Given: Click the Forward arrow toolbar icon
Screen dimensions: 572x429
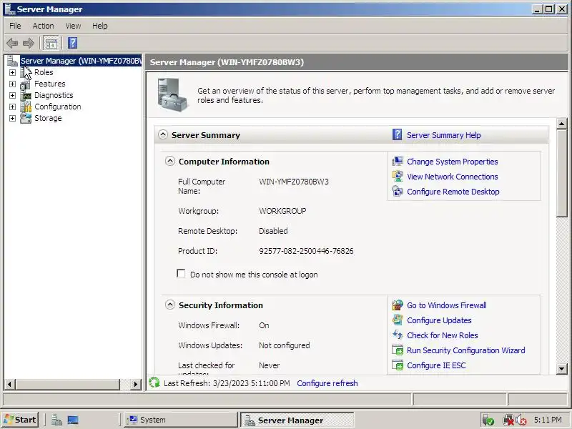Looking at the screenshot, I should pos(29,43).
